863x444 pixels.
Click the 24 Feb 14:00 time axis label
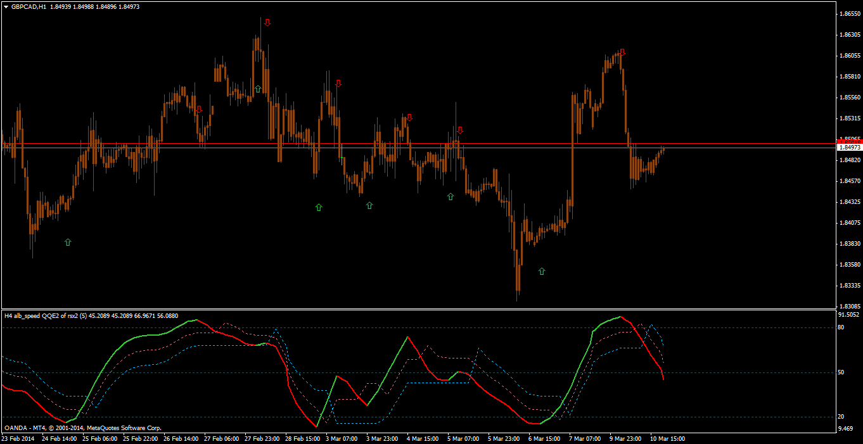pyautogui.click(x=60, y=438)
